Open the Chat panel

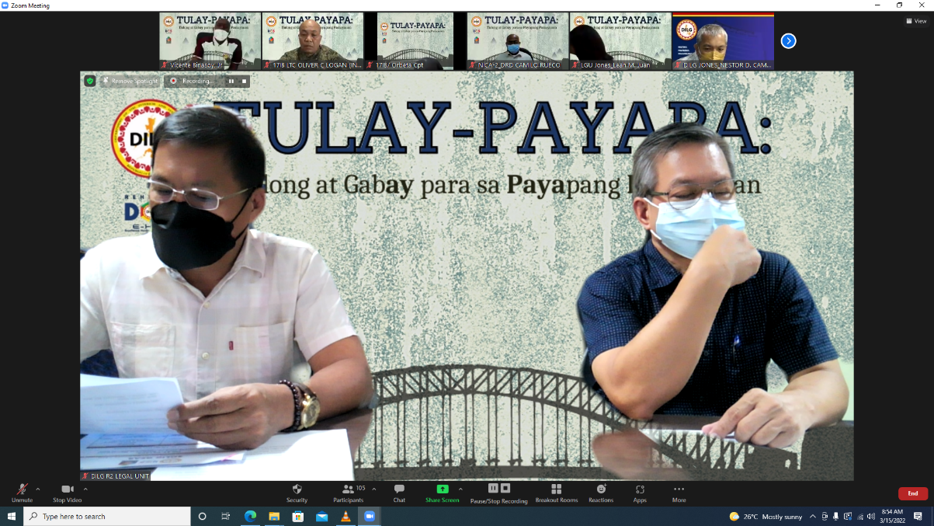399,493
